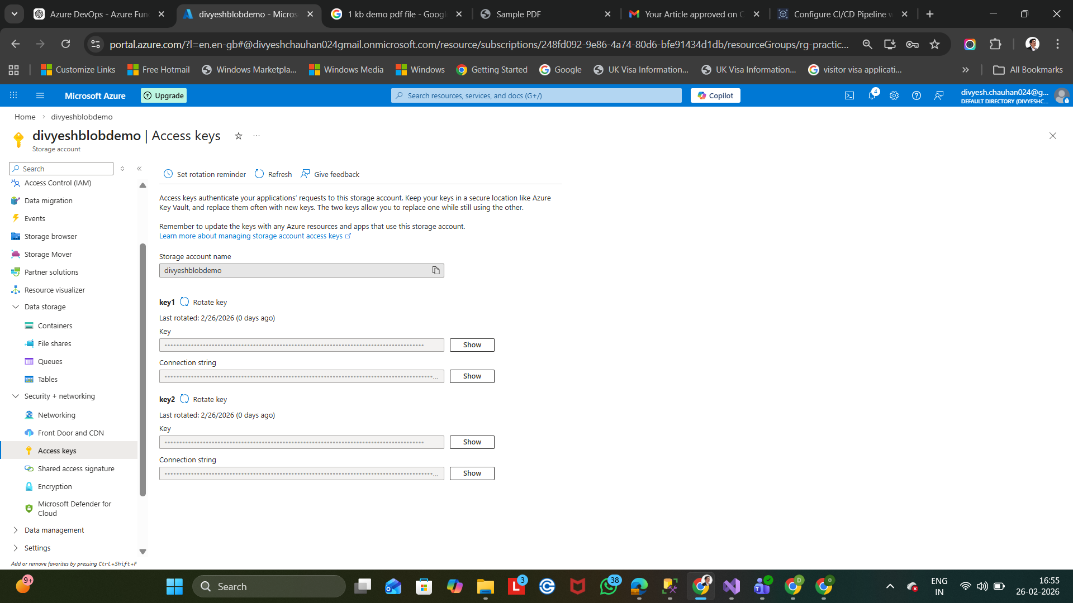This screenshot has height=603, width=1073.
Task: Expand the Data management section
Action: (x=16, y=530)
